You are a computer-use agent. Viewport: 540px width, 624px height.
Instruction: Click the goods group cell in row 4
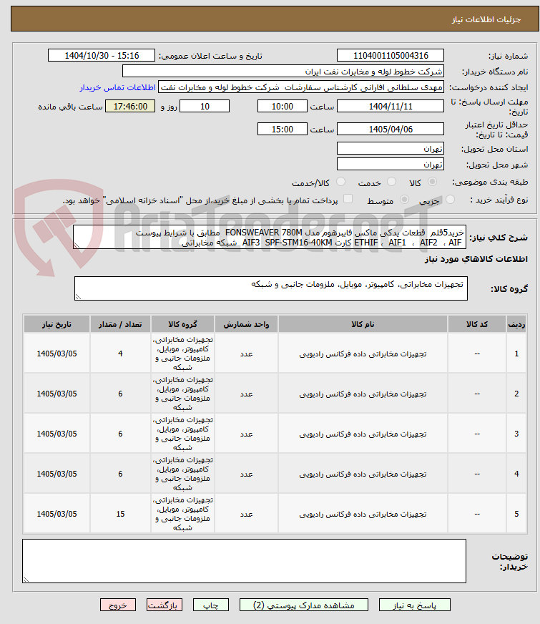(182, 474)
